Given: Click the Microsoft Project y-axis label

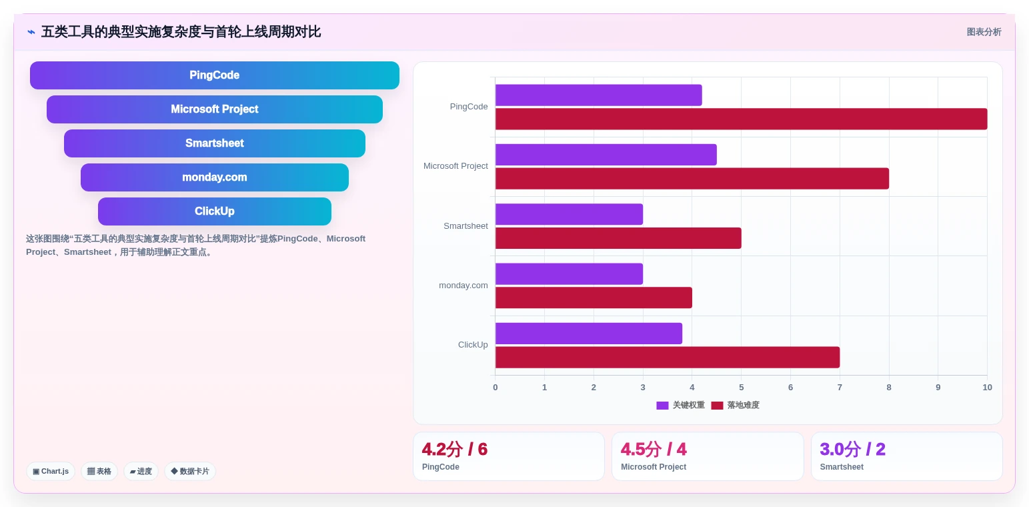Looking at the screenshot, I should click(x=455, y=166).
